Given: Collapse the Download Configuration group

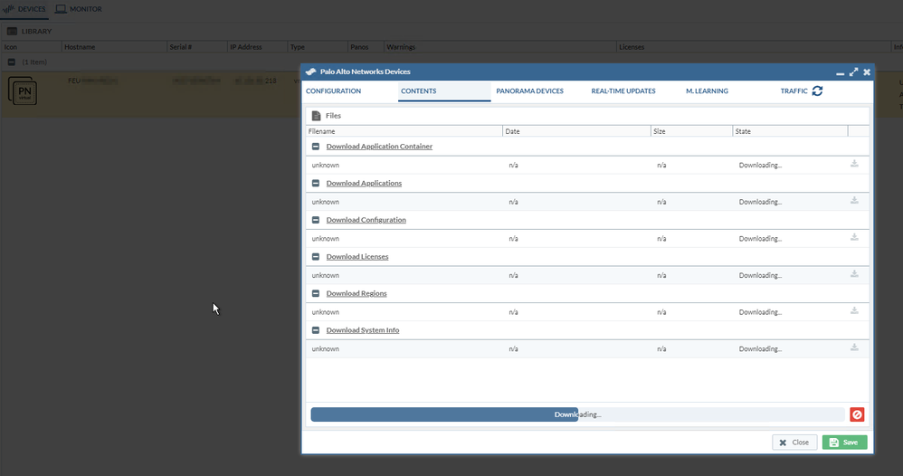Looking at the screenshot, I should (316, 220).
